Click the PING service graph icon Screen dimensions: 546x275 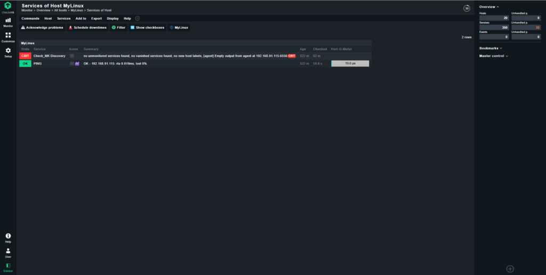[77, 63]
